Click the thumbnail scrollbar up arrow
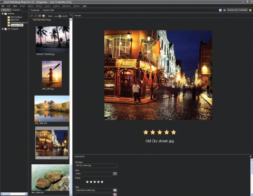 tap(71, 20)
